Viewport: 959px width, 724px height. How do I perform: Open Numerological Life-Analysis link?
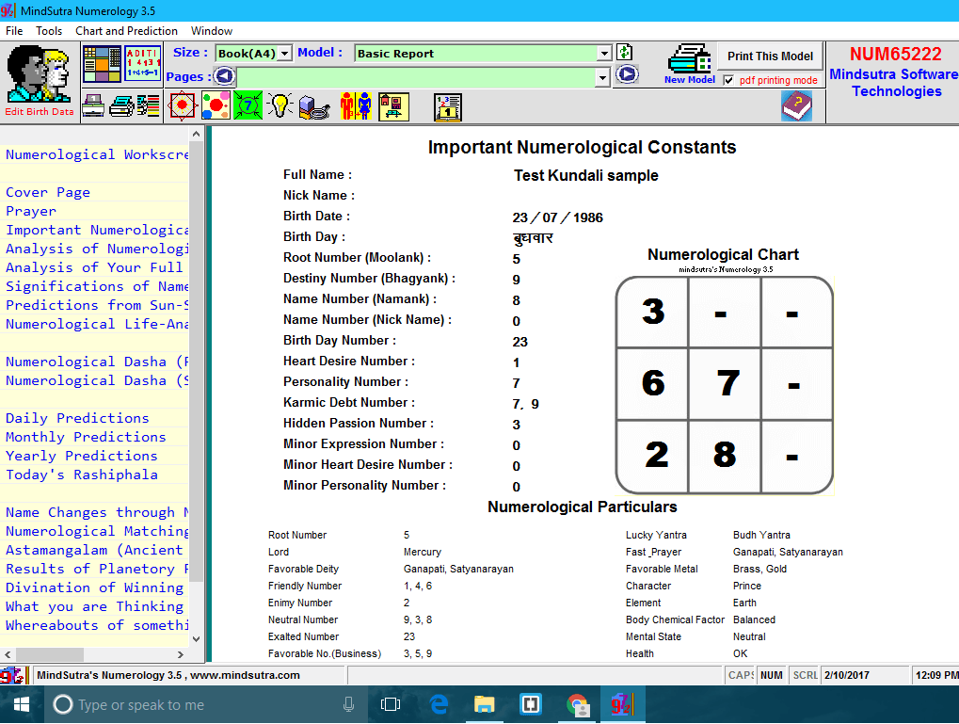pyautogui.click(x=97, y=324)
